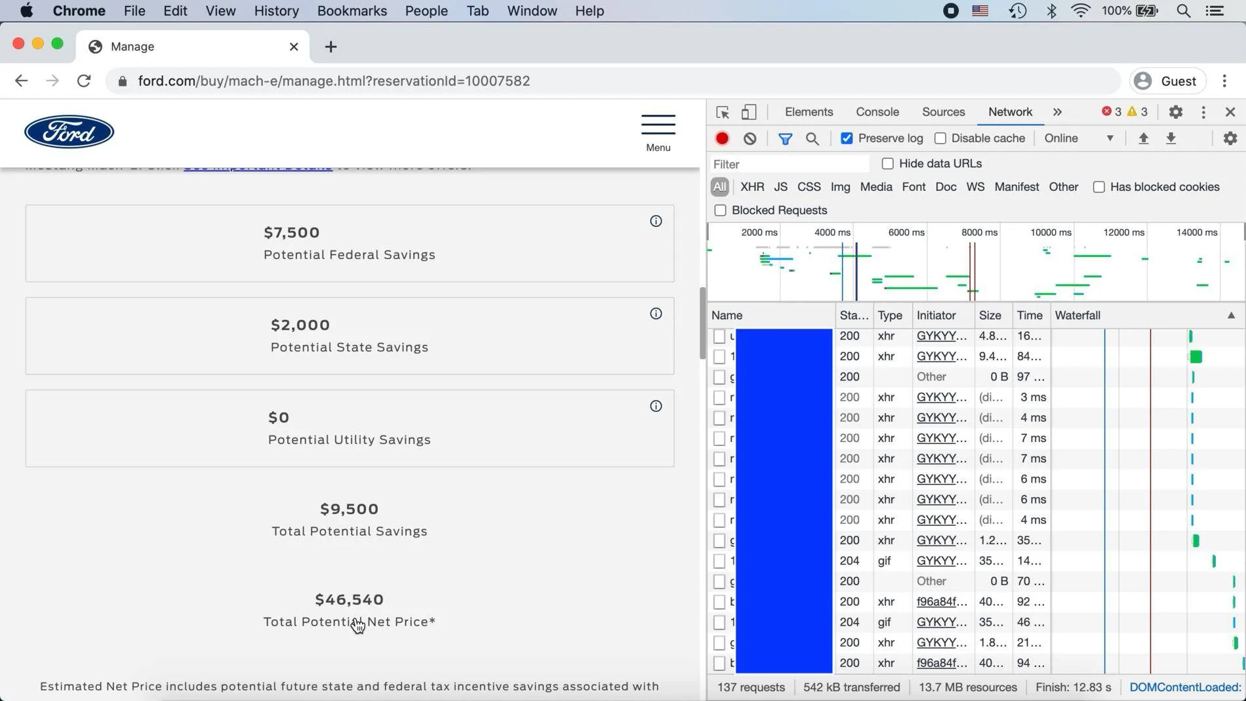Enable the Disable cache checkbox
Viewport: 1246px width, 701px height.
click(940, 138)
